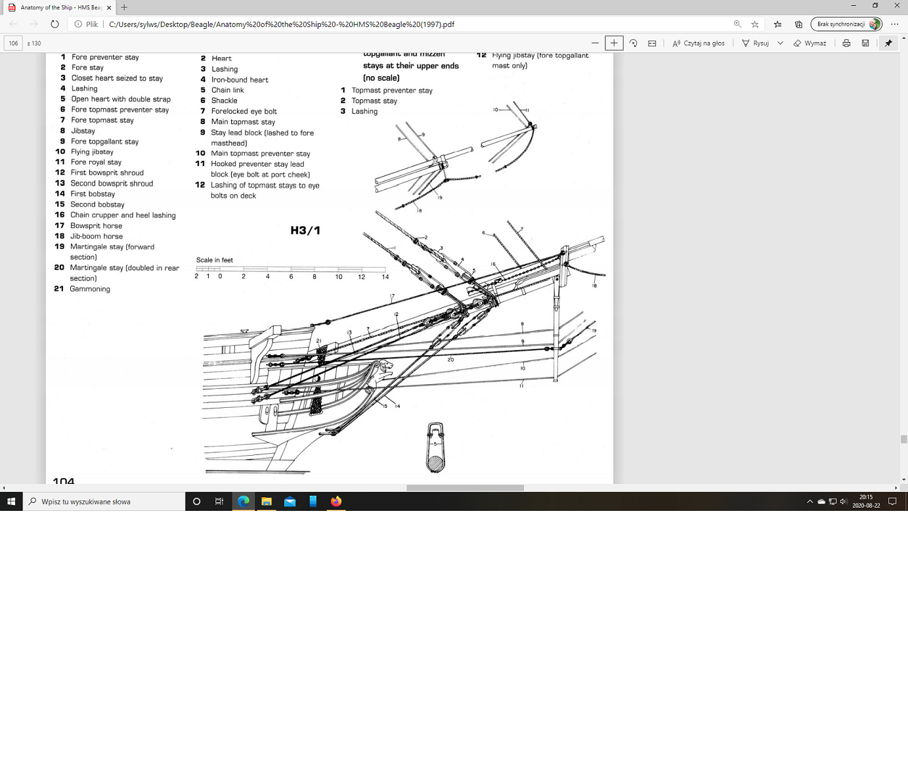Show hidden system tray icons
This screenshot has height=763, width=908.
810,502
